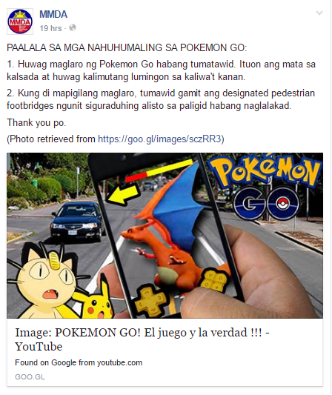Image resolution: width=332 pixels, height=395 pixels.
Task: Click the Pokemon GO logo in image
Action: click(265, 187)
